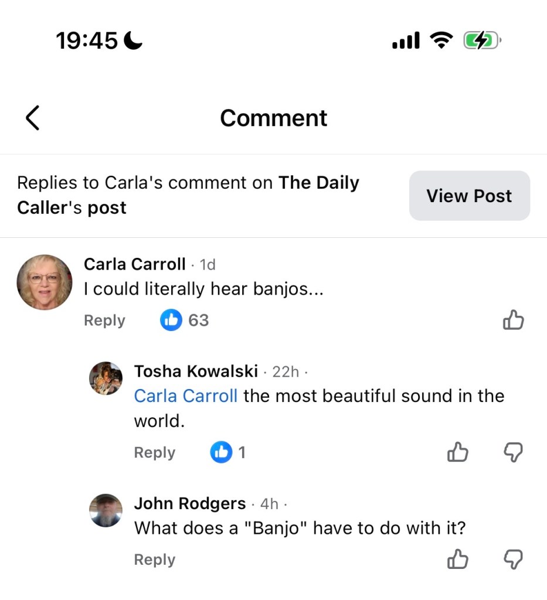Like John Rodgers' reply
Viewport: 547px width, 600px height.
458,560
